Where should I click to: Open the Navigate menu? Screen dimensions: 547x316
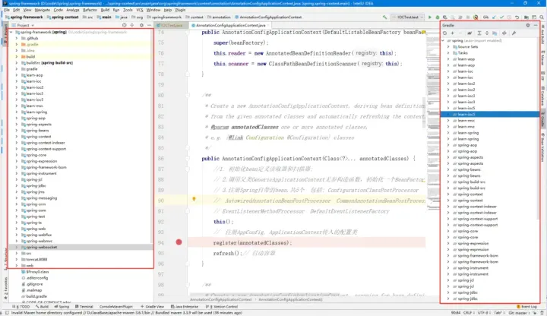point(43,10)
